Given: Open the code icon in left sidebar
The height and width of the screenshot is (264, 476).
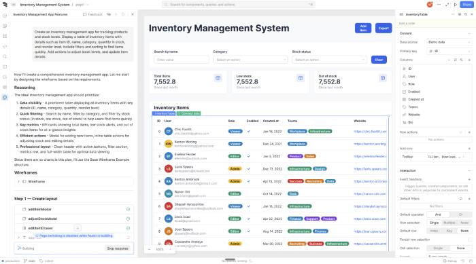Looking at the screenshot, I should (5, 46).
